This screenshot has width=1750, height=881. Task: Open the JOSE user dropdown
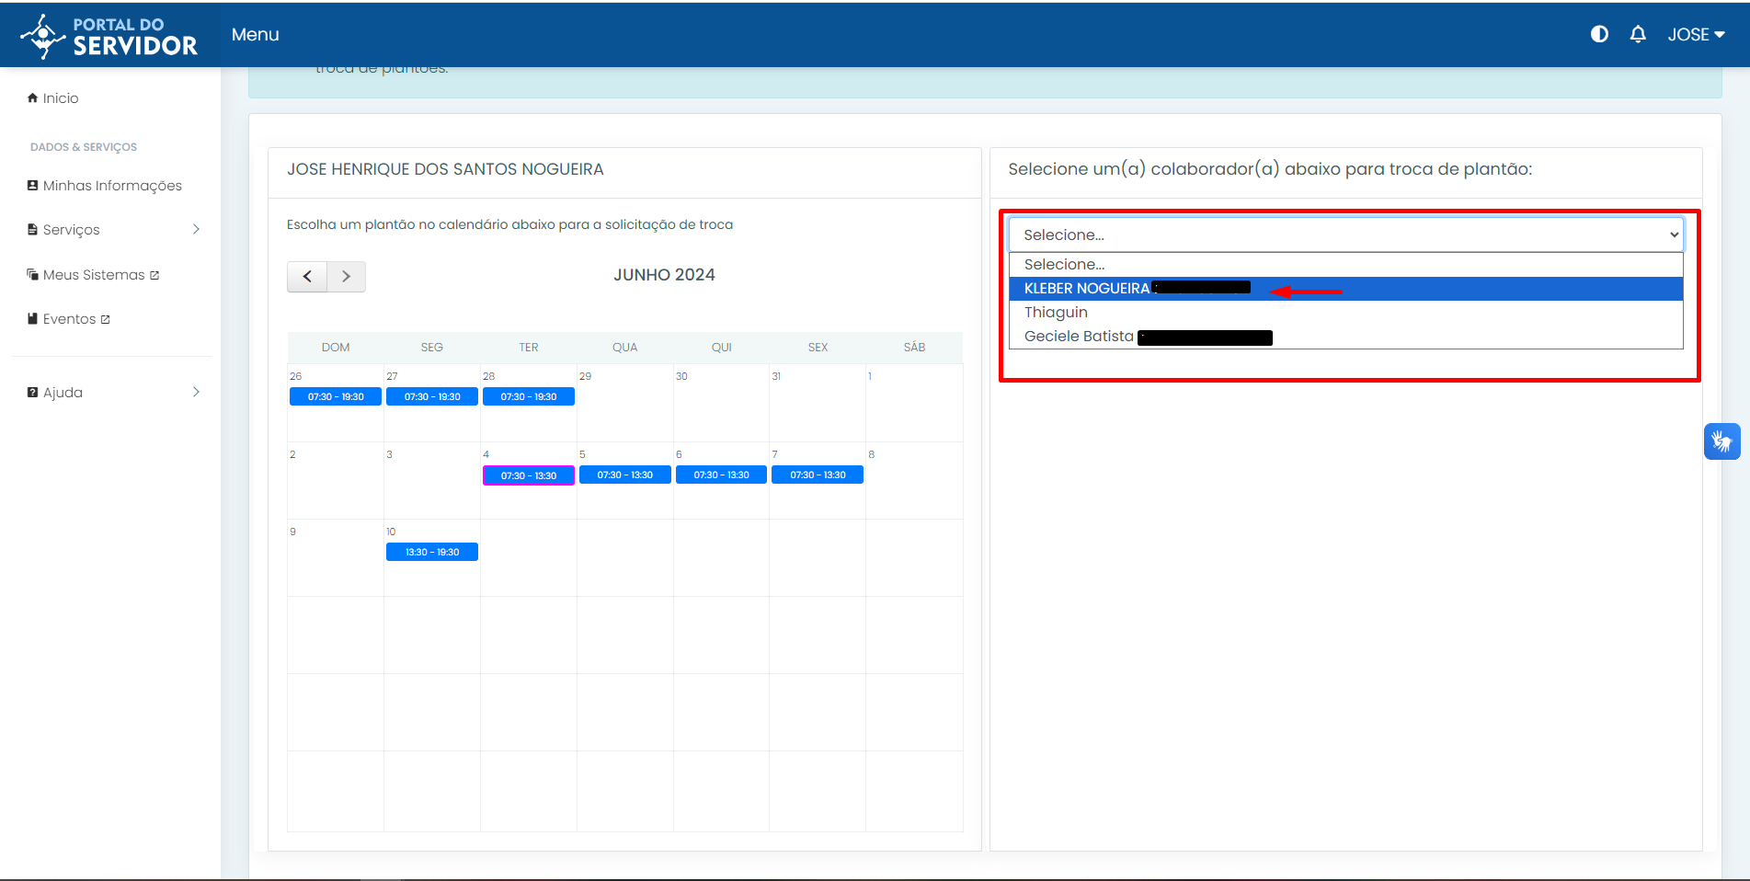(x=1696, y=34)
